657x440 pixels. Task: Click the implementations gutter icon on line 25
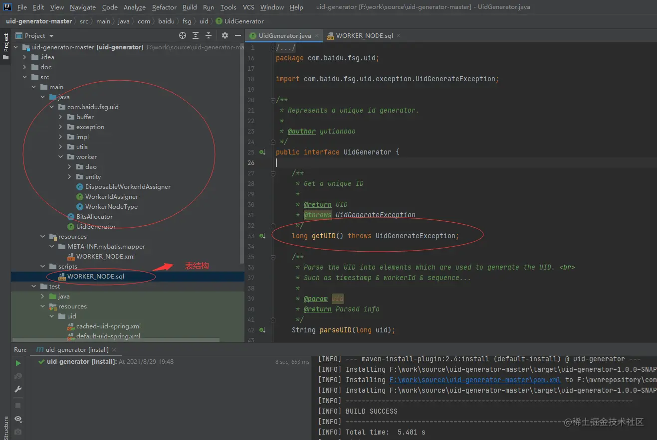click(263, 152)
